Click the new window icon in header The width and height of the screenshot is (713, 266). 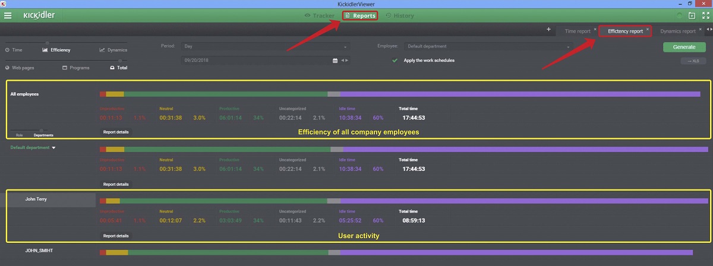(691, 15)
